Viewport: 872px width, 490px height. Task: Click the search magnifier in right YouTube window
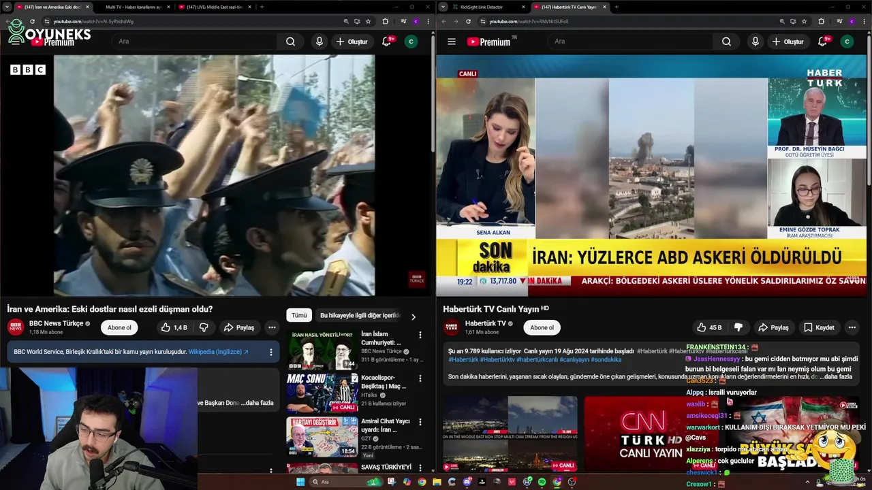[726, 42]
